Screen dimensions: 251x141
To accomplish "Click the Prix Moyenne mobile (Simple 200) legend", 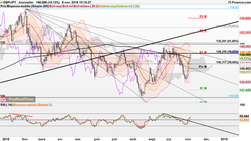I will (25, 6).
